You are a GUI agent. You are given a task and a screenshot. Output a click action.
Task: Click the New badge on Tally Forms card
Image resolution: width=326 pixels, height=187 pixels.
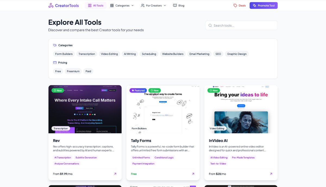pyautogui.click(x=155, y=90)
